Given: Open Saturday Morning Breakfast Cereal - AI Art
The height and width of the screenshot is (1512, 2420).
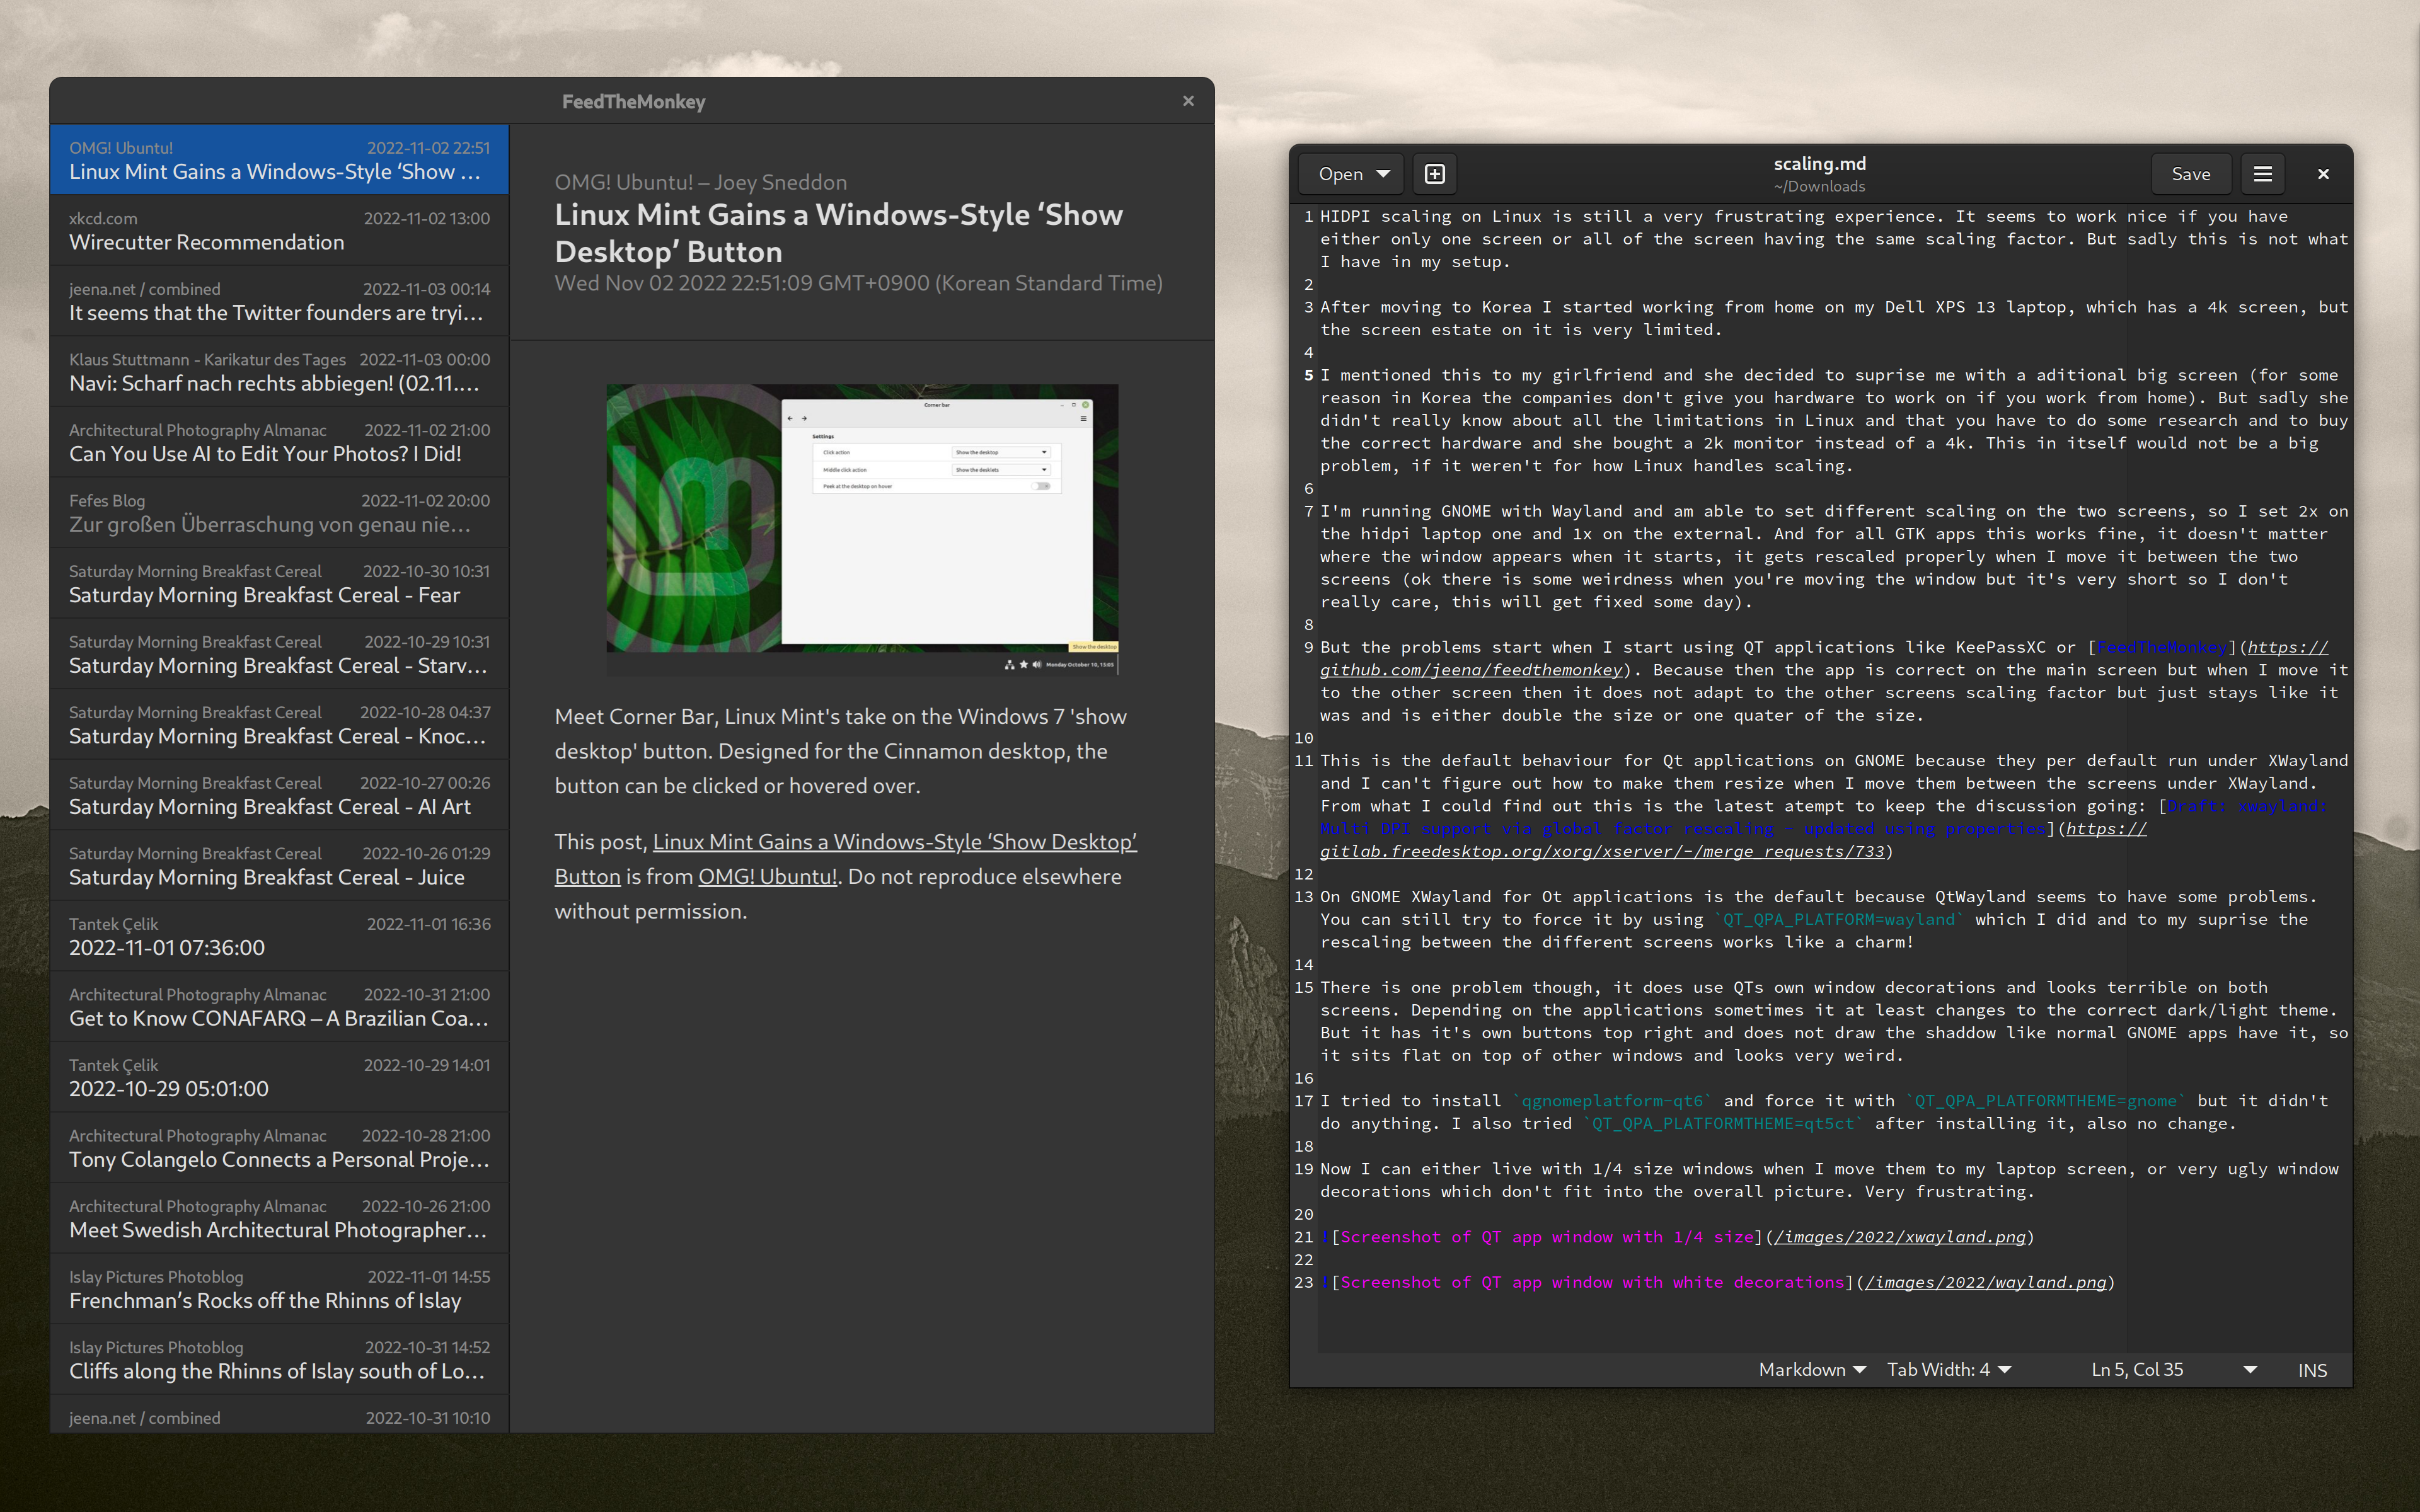Looking at the screenshot, I should [x=279, y=795].
